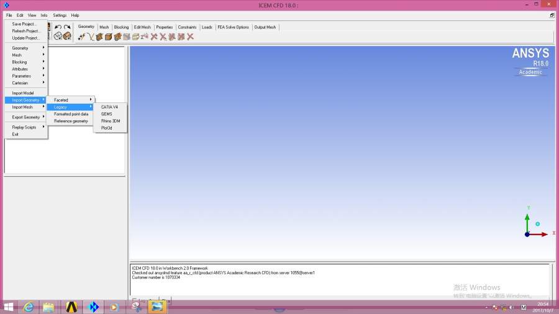Select the Create Point geometry tool
Screen dimensions: 559x314
pos(81,37)
